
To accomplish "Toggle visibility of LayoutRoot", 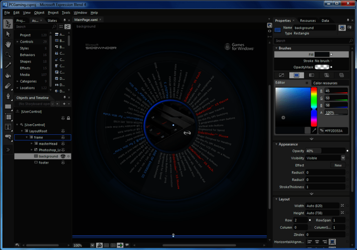I will pos(63,131).
